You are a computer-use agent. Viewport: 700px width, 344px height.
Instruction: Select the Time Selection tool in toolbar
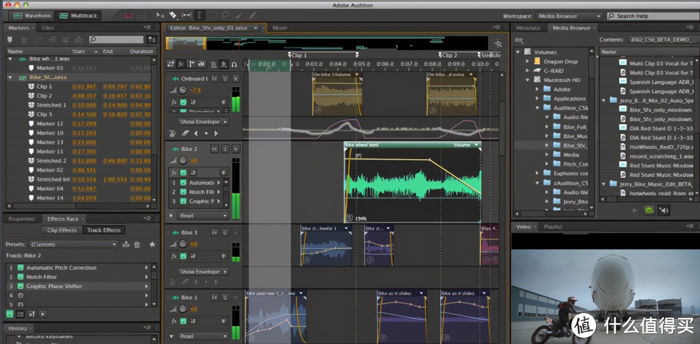(x=199, y=15)
